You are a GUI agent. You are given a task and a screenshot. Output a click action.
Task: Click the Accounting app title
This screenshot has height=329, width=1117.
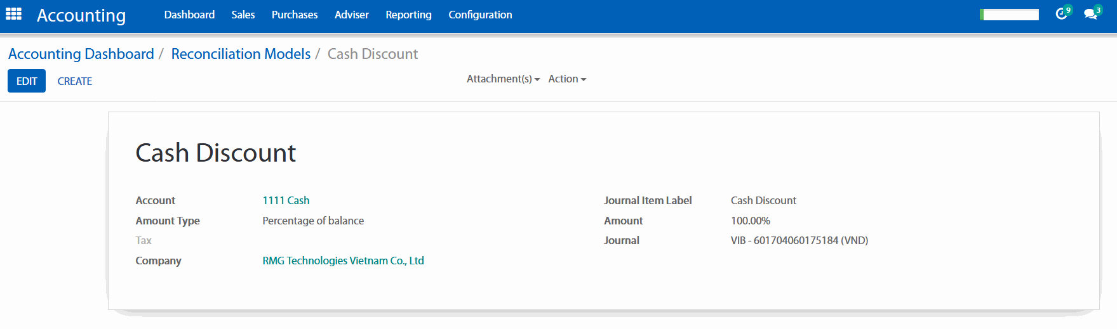click(81, 15)
